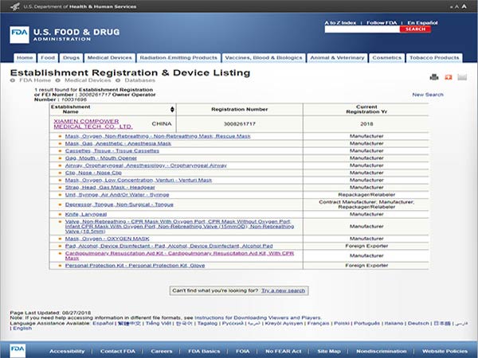Follow the 'Try a new search' link
Viewport: 478px width, 358px height.
click(x=283, y=290)
